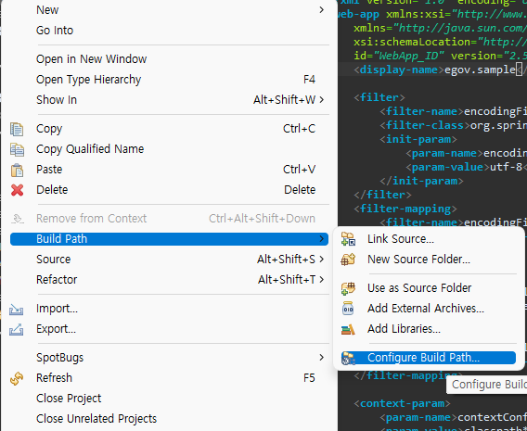Select Configure Build Path...
The width and height of the screenshot is (527, 431).
(429, 358)
